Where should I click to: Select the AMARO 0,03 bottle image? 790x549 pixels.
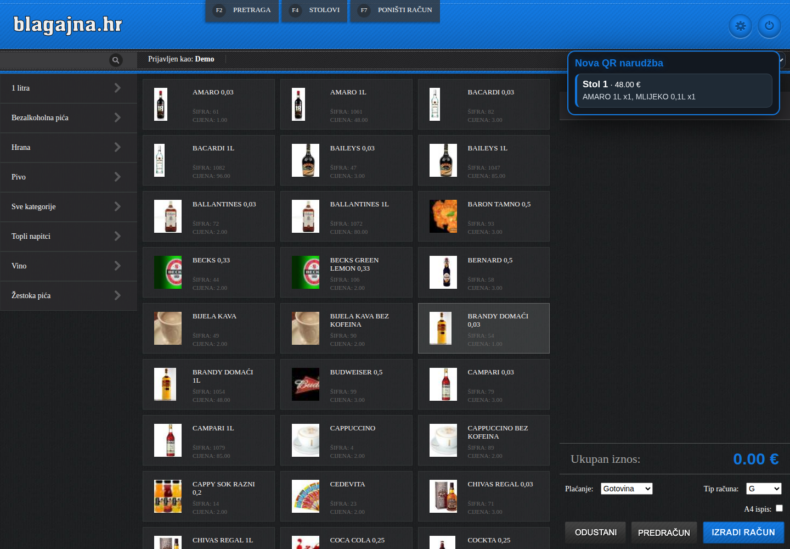pos(161,104)
